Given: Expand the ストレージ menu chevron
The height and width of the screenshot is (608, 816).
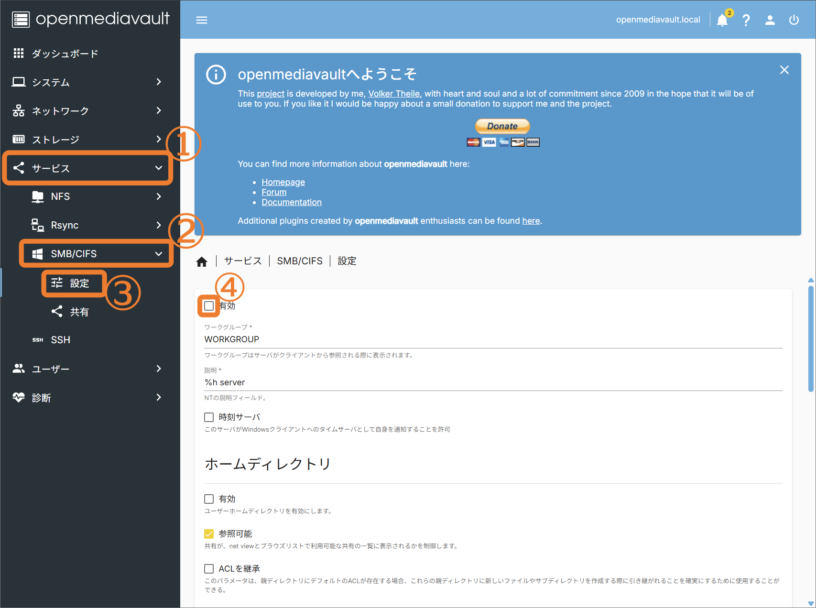Looking at the screenshot, I should point(159,139).
